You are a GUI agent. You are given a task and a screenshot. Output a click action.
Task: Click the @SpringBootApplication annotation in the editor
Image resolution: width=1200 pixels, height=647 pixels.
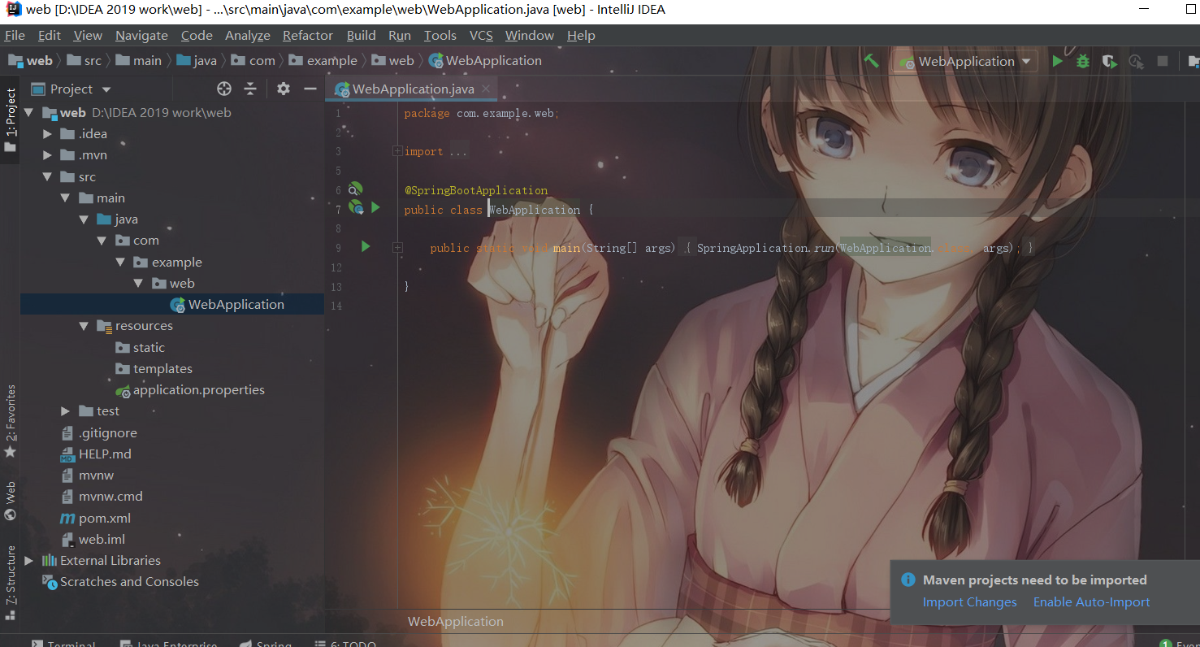[476, 190]
